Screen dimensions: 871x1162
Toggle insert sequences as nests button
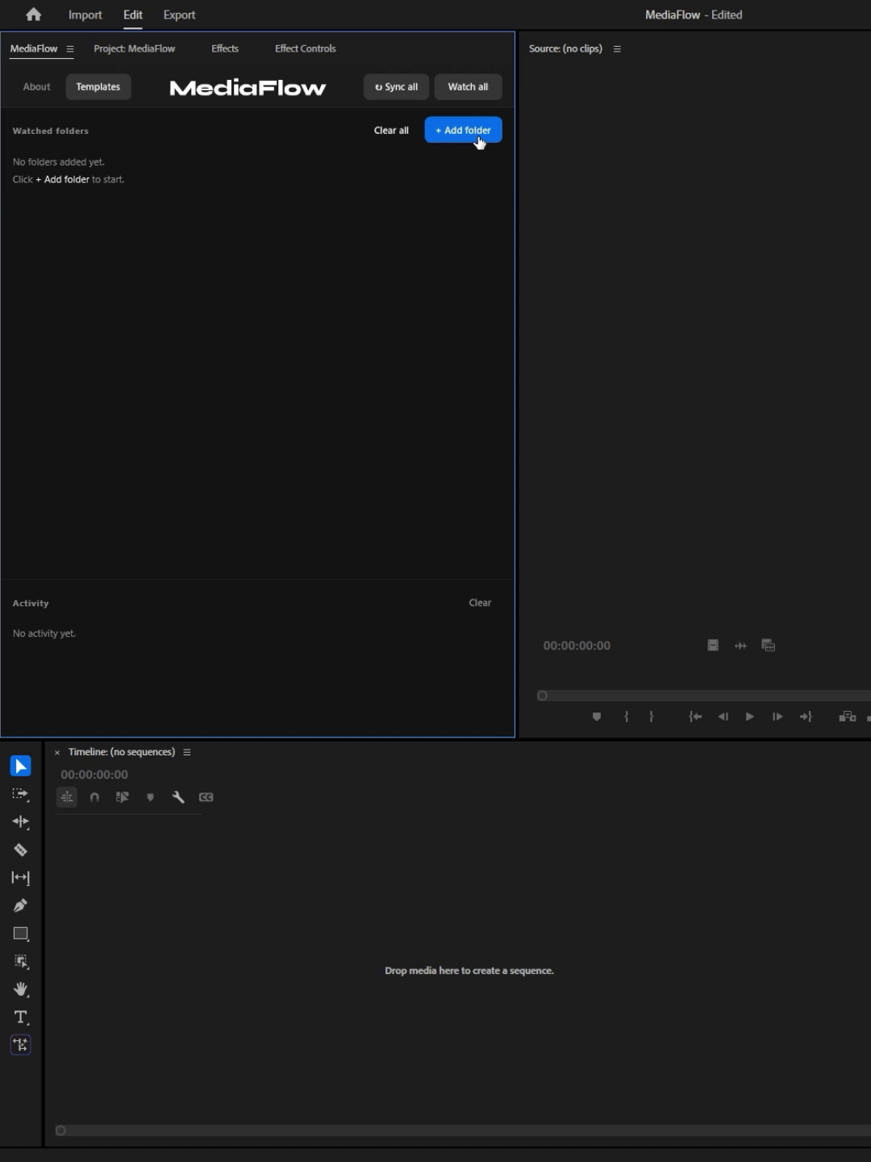click(x=67, y=797)
